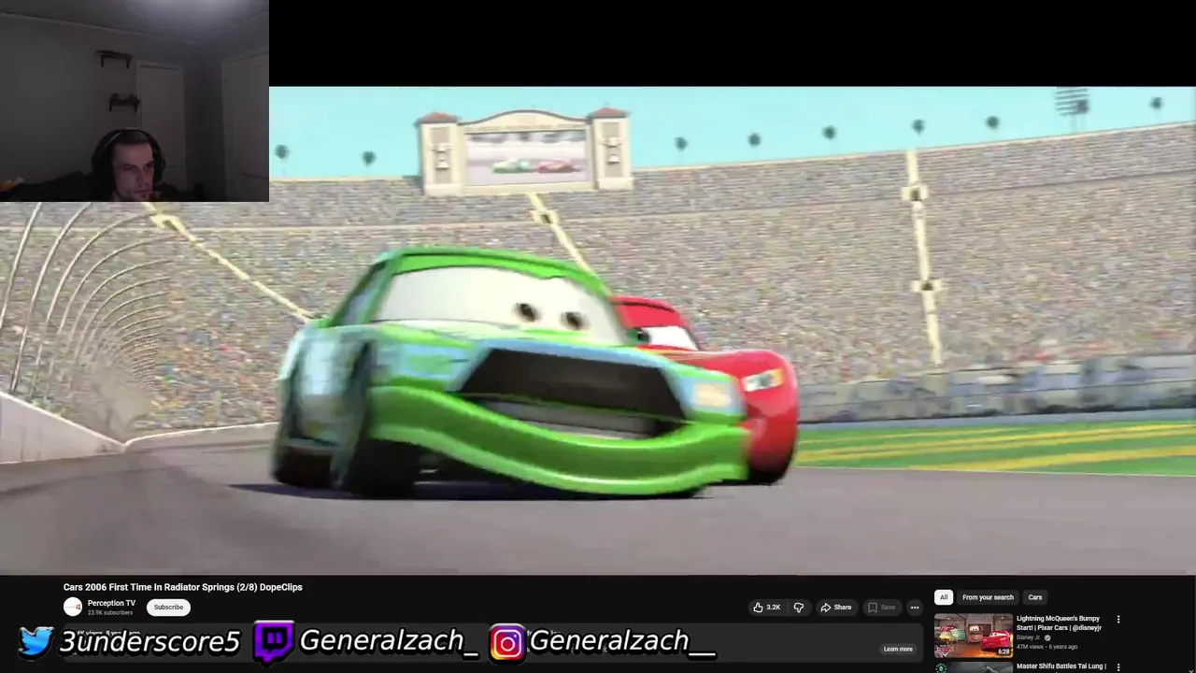Like the video with 3.2K likes
Image resolution: width=1196 pixels, height=673 pixels.
pos(767,608)
